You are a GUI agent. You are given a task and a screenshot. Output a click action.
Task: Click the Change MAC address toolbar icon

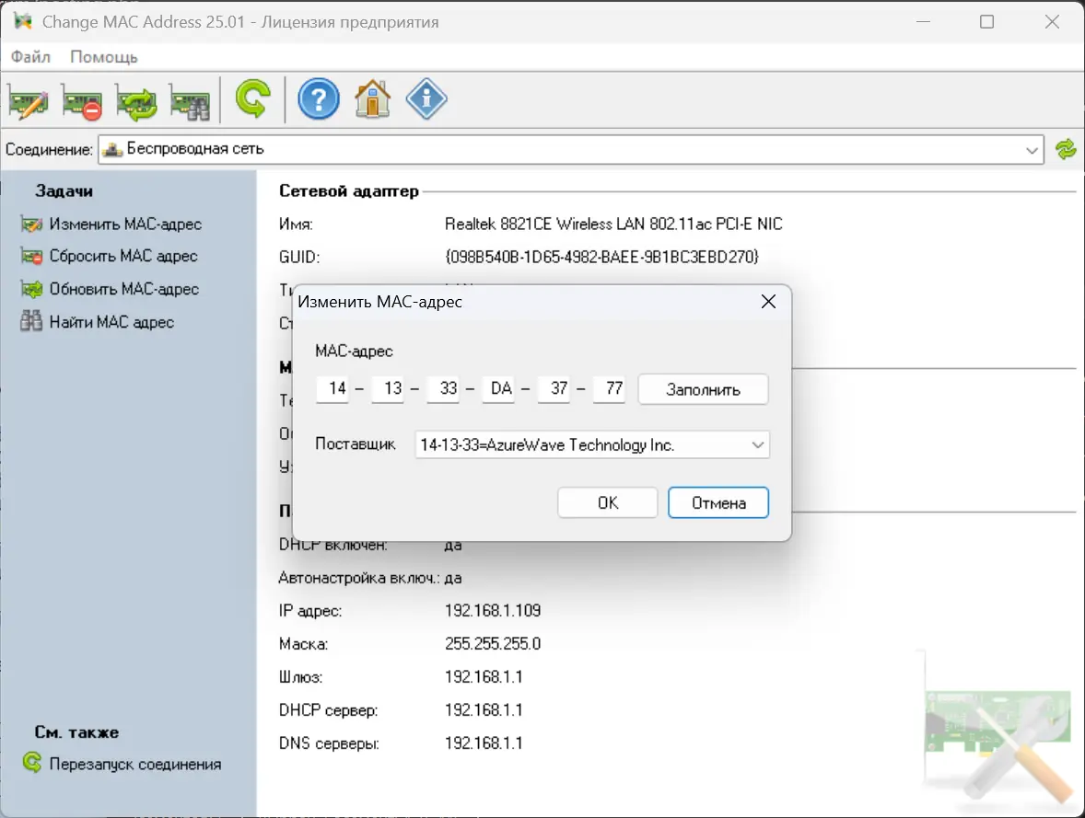[x=29, y=102]
